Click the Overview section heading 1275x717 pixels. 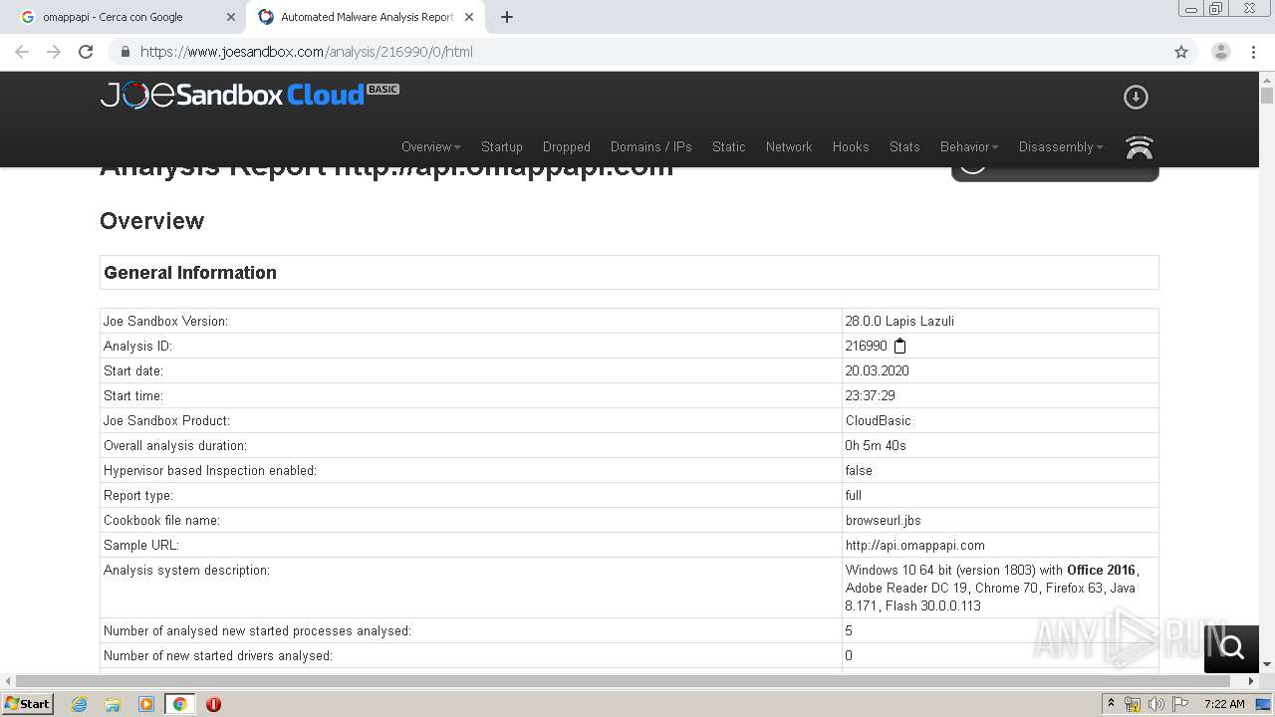coord(152,221)
